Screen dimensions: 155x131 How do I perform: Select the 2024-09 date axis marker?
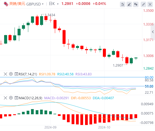coord(50,127)
